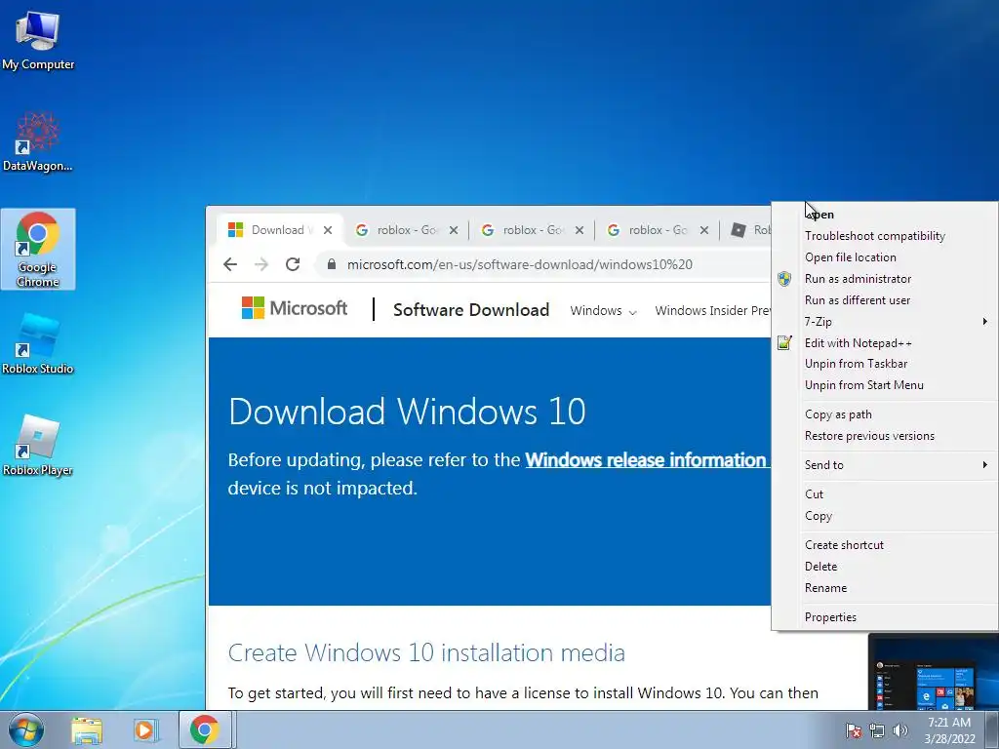Select Troubleshoot compatibility menu entry
999x749 pixels.
pos(884,236)
